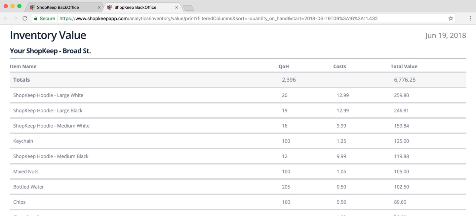Click the Total Value column header
The height and width of the screenshot is (216, 476).
click(404, 66)
